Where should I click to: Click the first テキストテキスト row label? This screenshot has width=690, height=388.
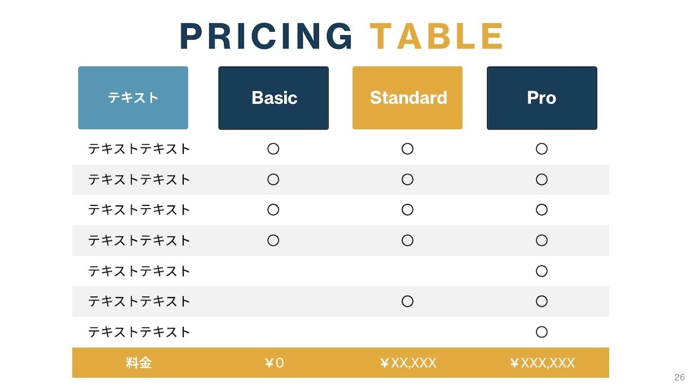139,149
